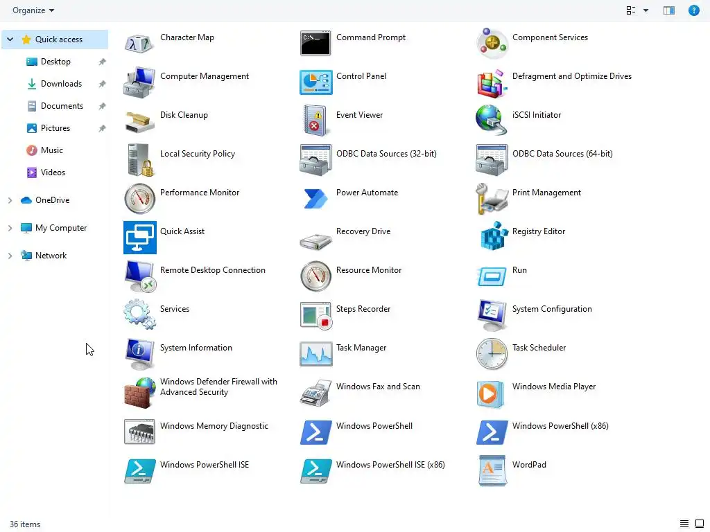This screenshot has width=710, height=532.
Task: Select the Command Prompt icon
Action: point(315,44)
